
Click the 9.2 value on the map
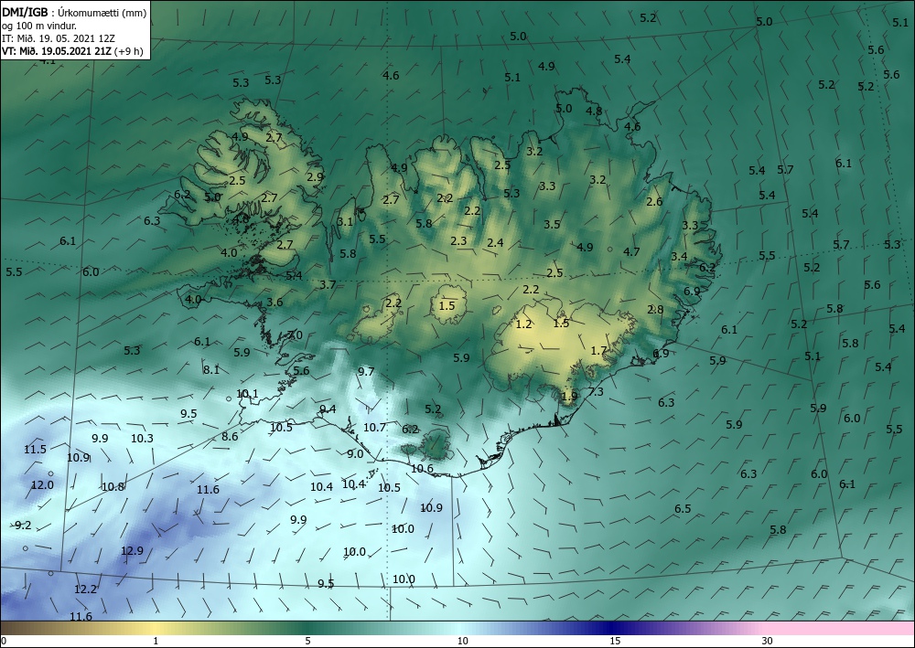pyautogui.click(x=23, y=525)
